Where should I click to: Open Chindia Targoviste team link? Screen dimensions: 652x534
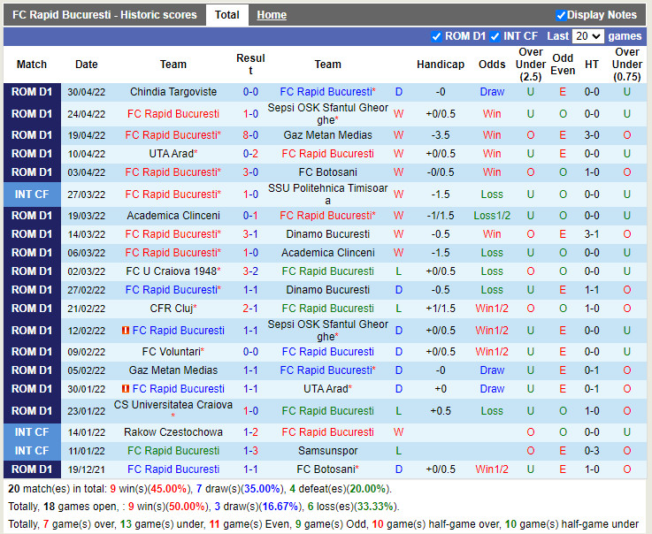click(x=173, y=92)
